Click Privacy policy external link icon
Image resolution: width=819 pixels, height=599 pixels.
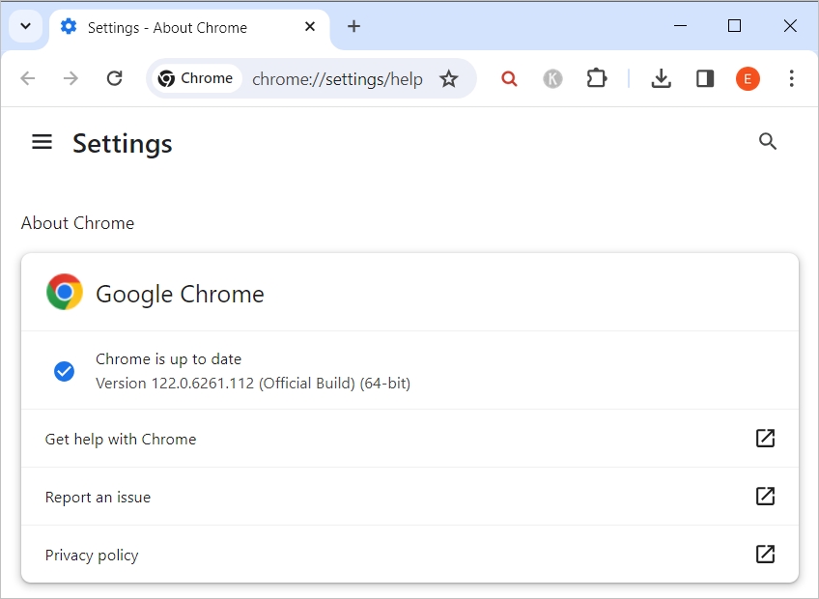765,554
